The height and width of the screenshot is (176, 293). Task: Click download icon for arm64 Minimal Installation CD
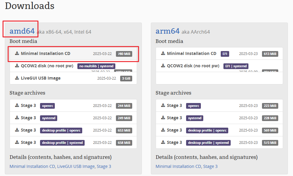coord(163,53)
